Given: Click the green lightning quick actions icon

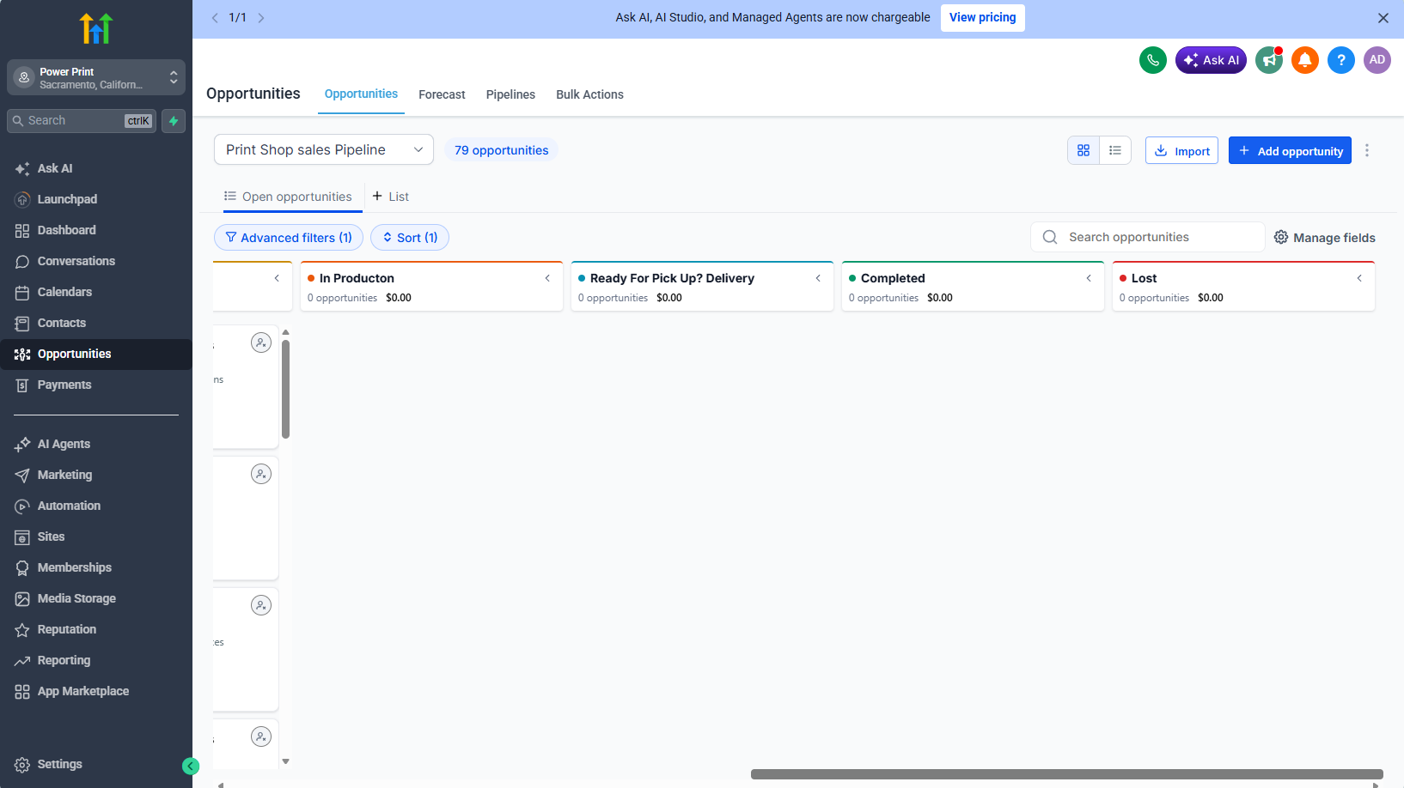Looking at the screenshot, I should (x=174, y=121).
